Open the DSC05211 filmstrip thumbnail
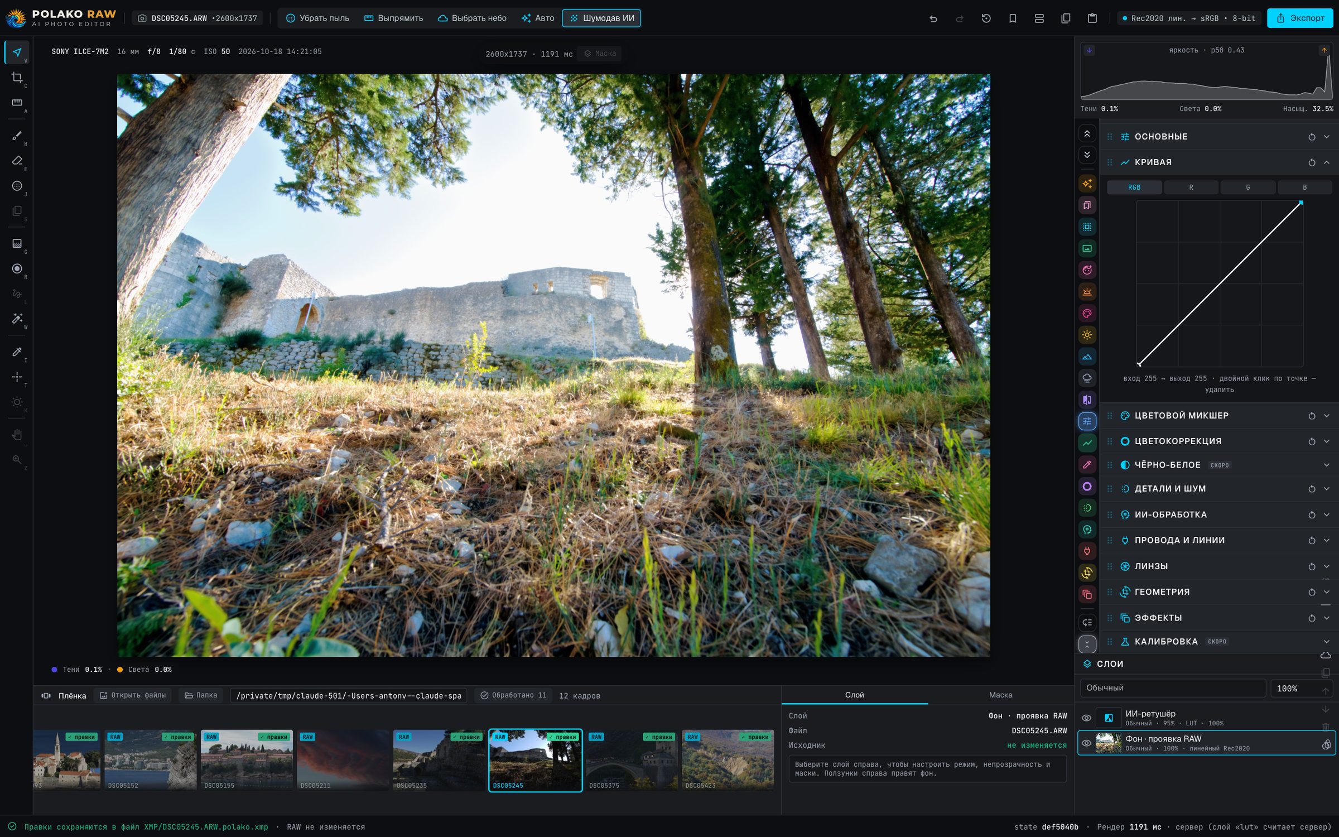Image resolution: width=1339 pixels, height=837 pixels. pos(343,760)
